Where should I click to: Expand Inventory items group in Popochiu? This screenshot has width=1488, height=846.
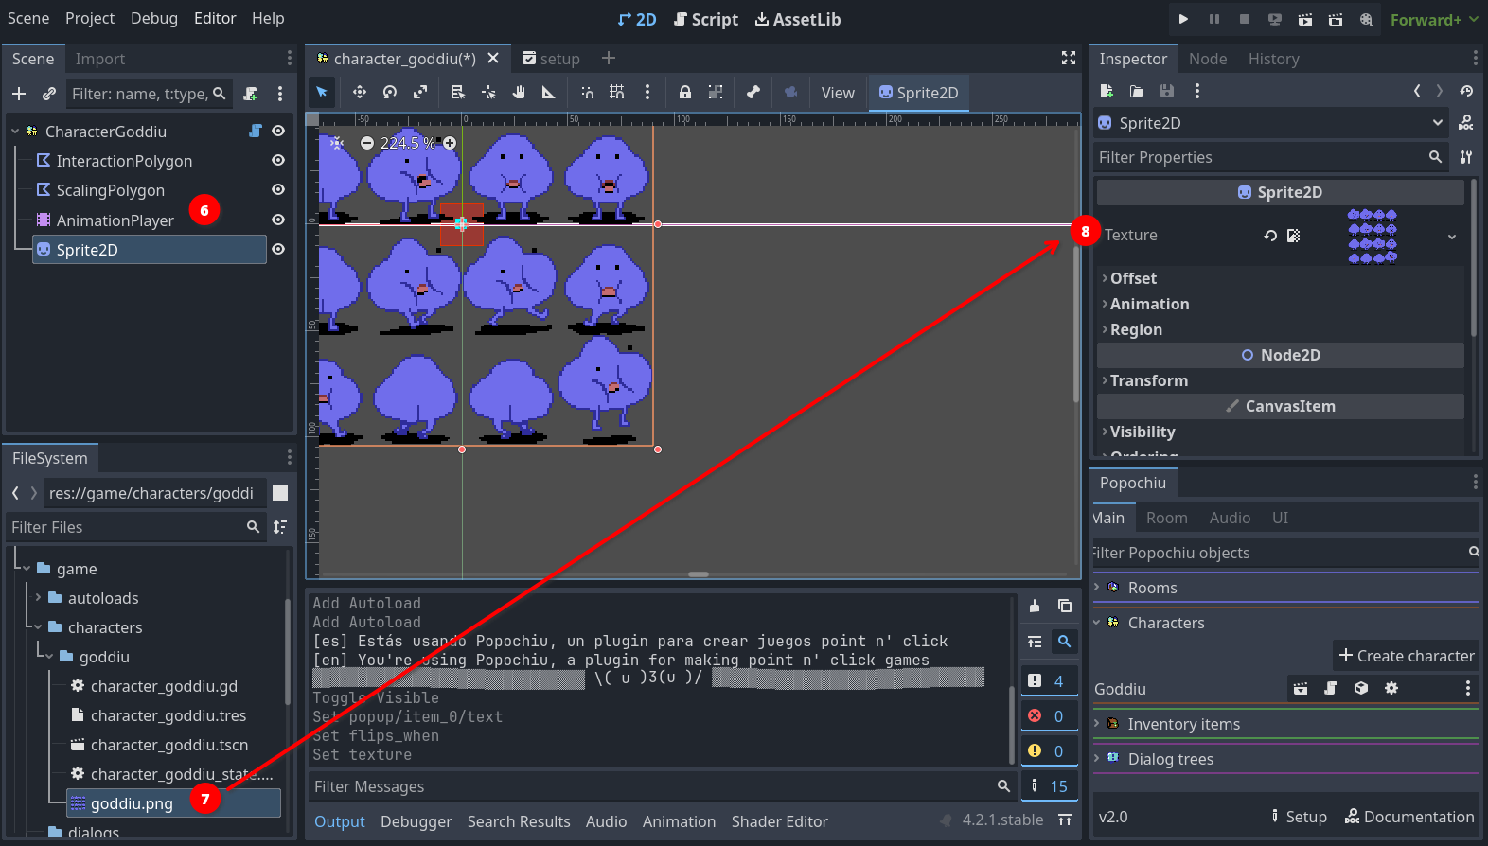tap(1097, 724)
